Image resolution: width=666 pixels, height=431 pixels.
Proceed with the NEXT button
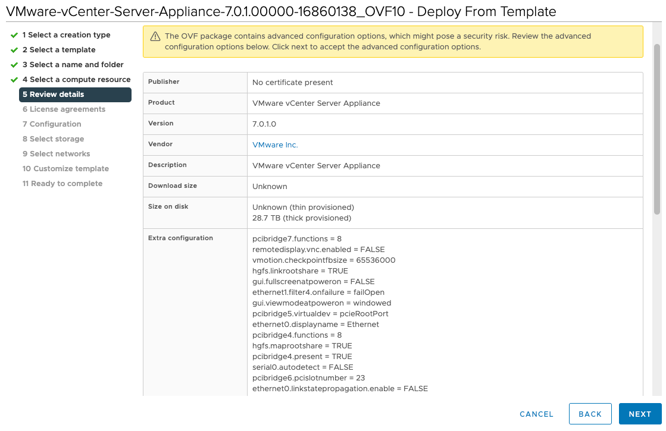coord(640,414)
